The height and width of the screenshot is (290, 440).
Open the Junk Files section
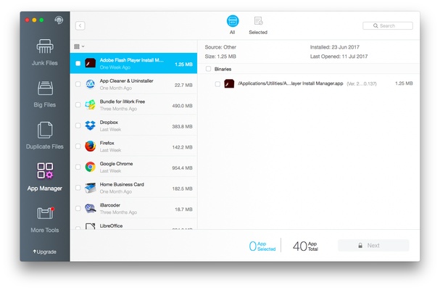(x=45, y=53)
